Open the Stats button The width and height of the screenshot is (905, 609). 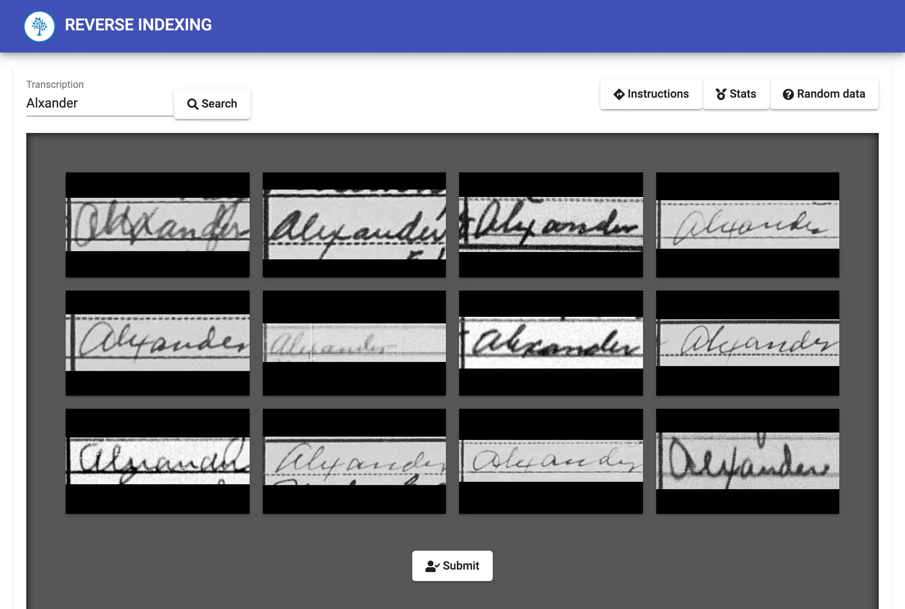(736, 94)
